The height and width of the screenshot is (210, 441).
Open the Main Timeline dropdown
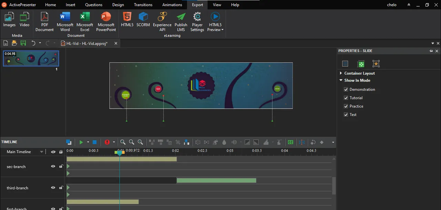point(42,152)
